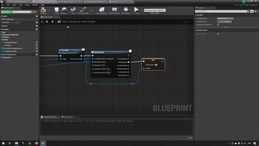
Task: Toggle the Pause Anims default value checkbox
Action: pos(218,34)
